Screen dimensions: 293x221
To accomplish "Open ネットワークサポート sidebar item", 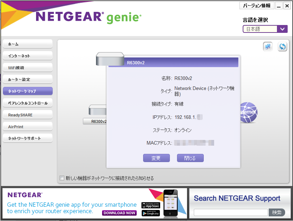I will pos(27,138).
